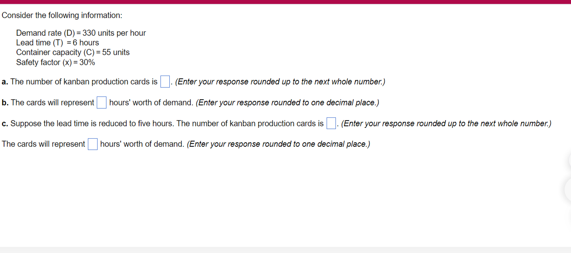This screenshot has width=571, height=253.
Task: Click the 'Safety factor (x) = 30%' line
Action: click(x=56, y=62)
